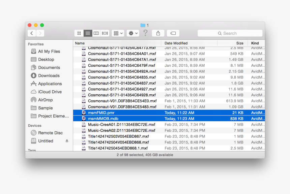
Task: Click the Today, 11:22 AM date cell
Action: pos(179,113)
